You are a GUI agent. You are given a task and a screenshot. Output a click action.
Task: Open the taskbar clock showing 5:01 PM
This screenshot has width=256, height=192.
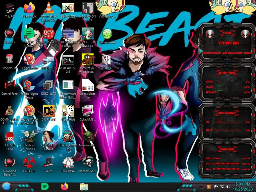point(243,186)
